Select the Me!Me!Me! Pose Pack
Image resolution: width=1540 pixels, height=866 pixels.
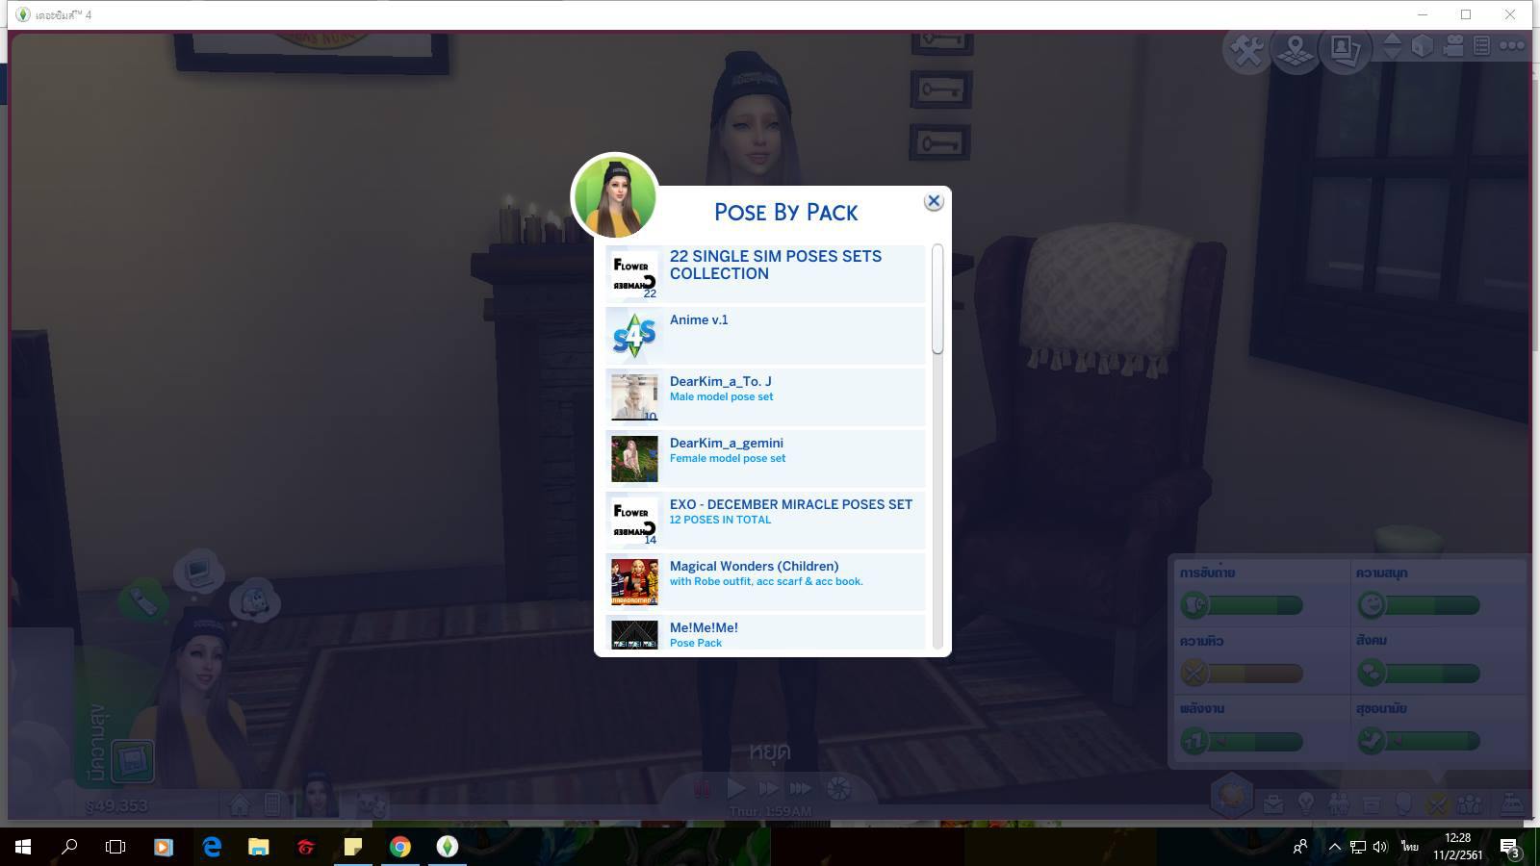[765, 632]
